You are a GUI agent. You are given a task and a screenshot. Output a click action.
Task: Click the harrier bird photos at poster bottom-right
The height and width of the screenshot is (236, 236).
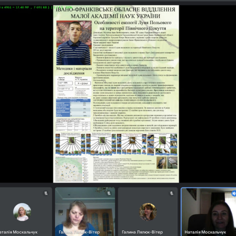[x=167, y=163]
